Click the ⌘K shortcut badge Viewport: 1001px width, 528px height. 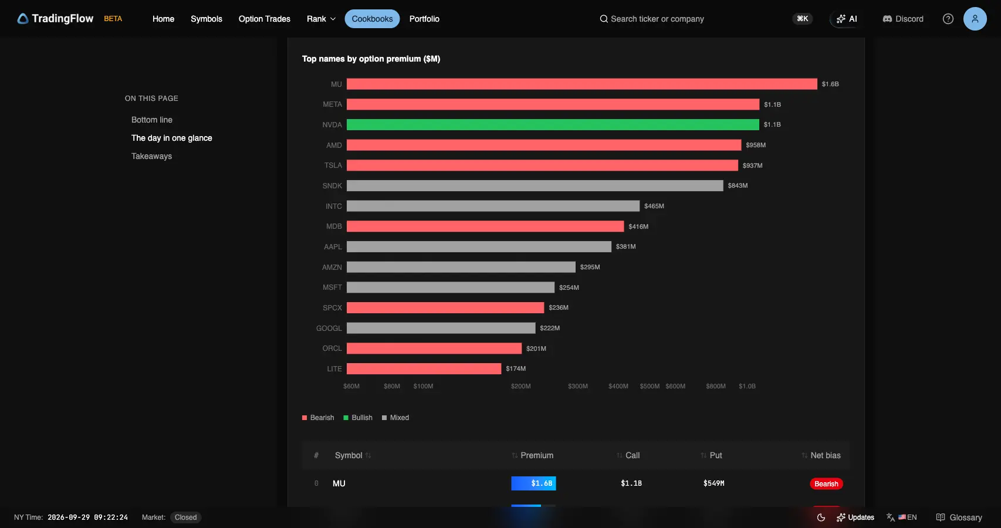pyautogui.click(x=802, y=19)
